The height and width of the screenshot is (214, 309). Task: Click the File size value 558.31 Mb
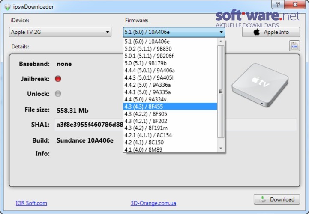pyautogui.click(x=72, y=110)
